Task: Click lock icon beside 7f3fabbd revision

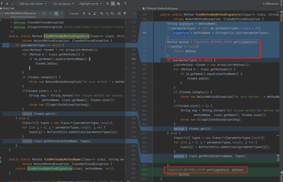Action: tap(144, 8)
